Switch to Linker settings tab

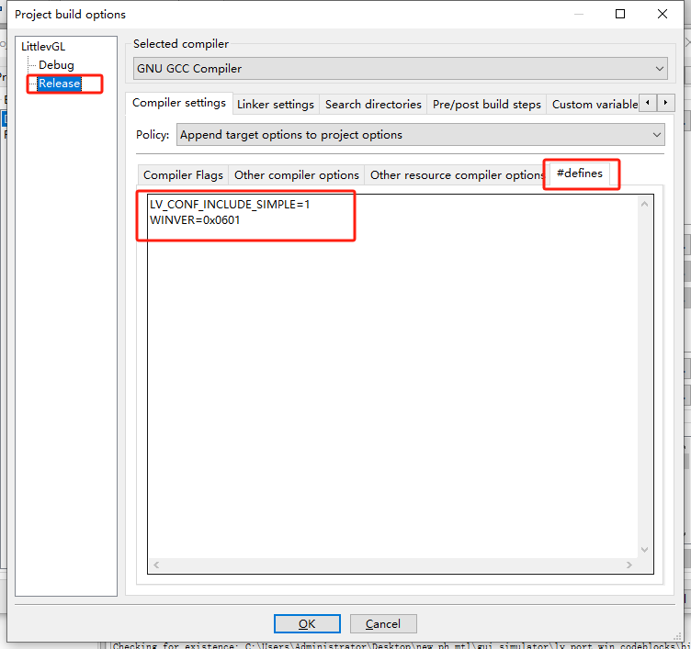(276, 105)
